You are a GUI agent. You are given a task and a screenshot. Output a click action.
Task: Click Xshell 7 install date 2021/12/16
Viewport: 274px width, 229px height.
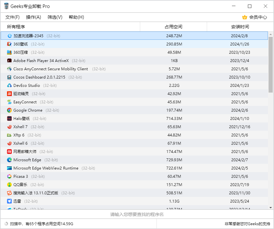click(x=240, y=127)
